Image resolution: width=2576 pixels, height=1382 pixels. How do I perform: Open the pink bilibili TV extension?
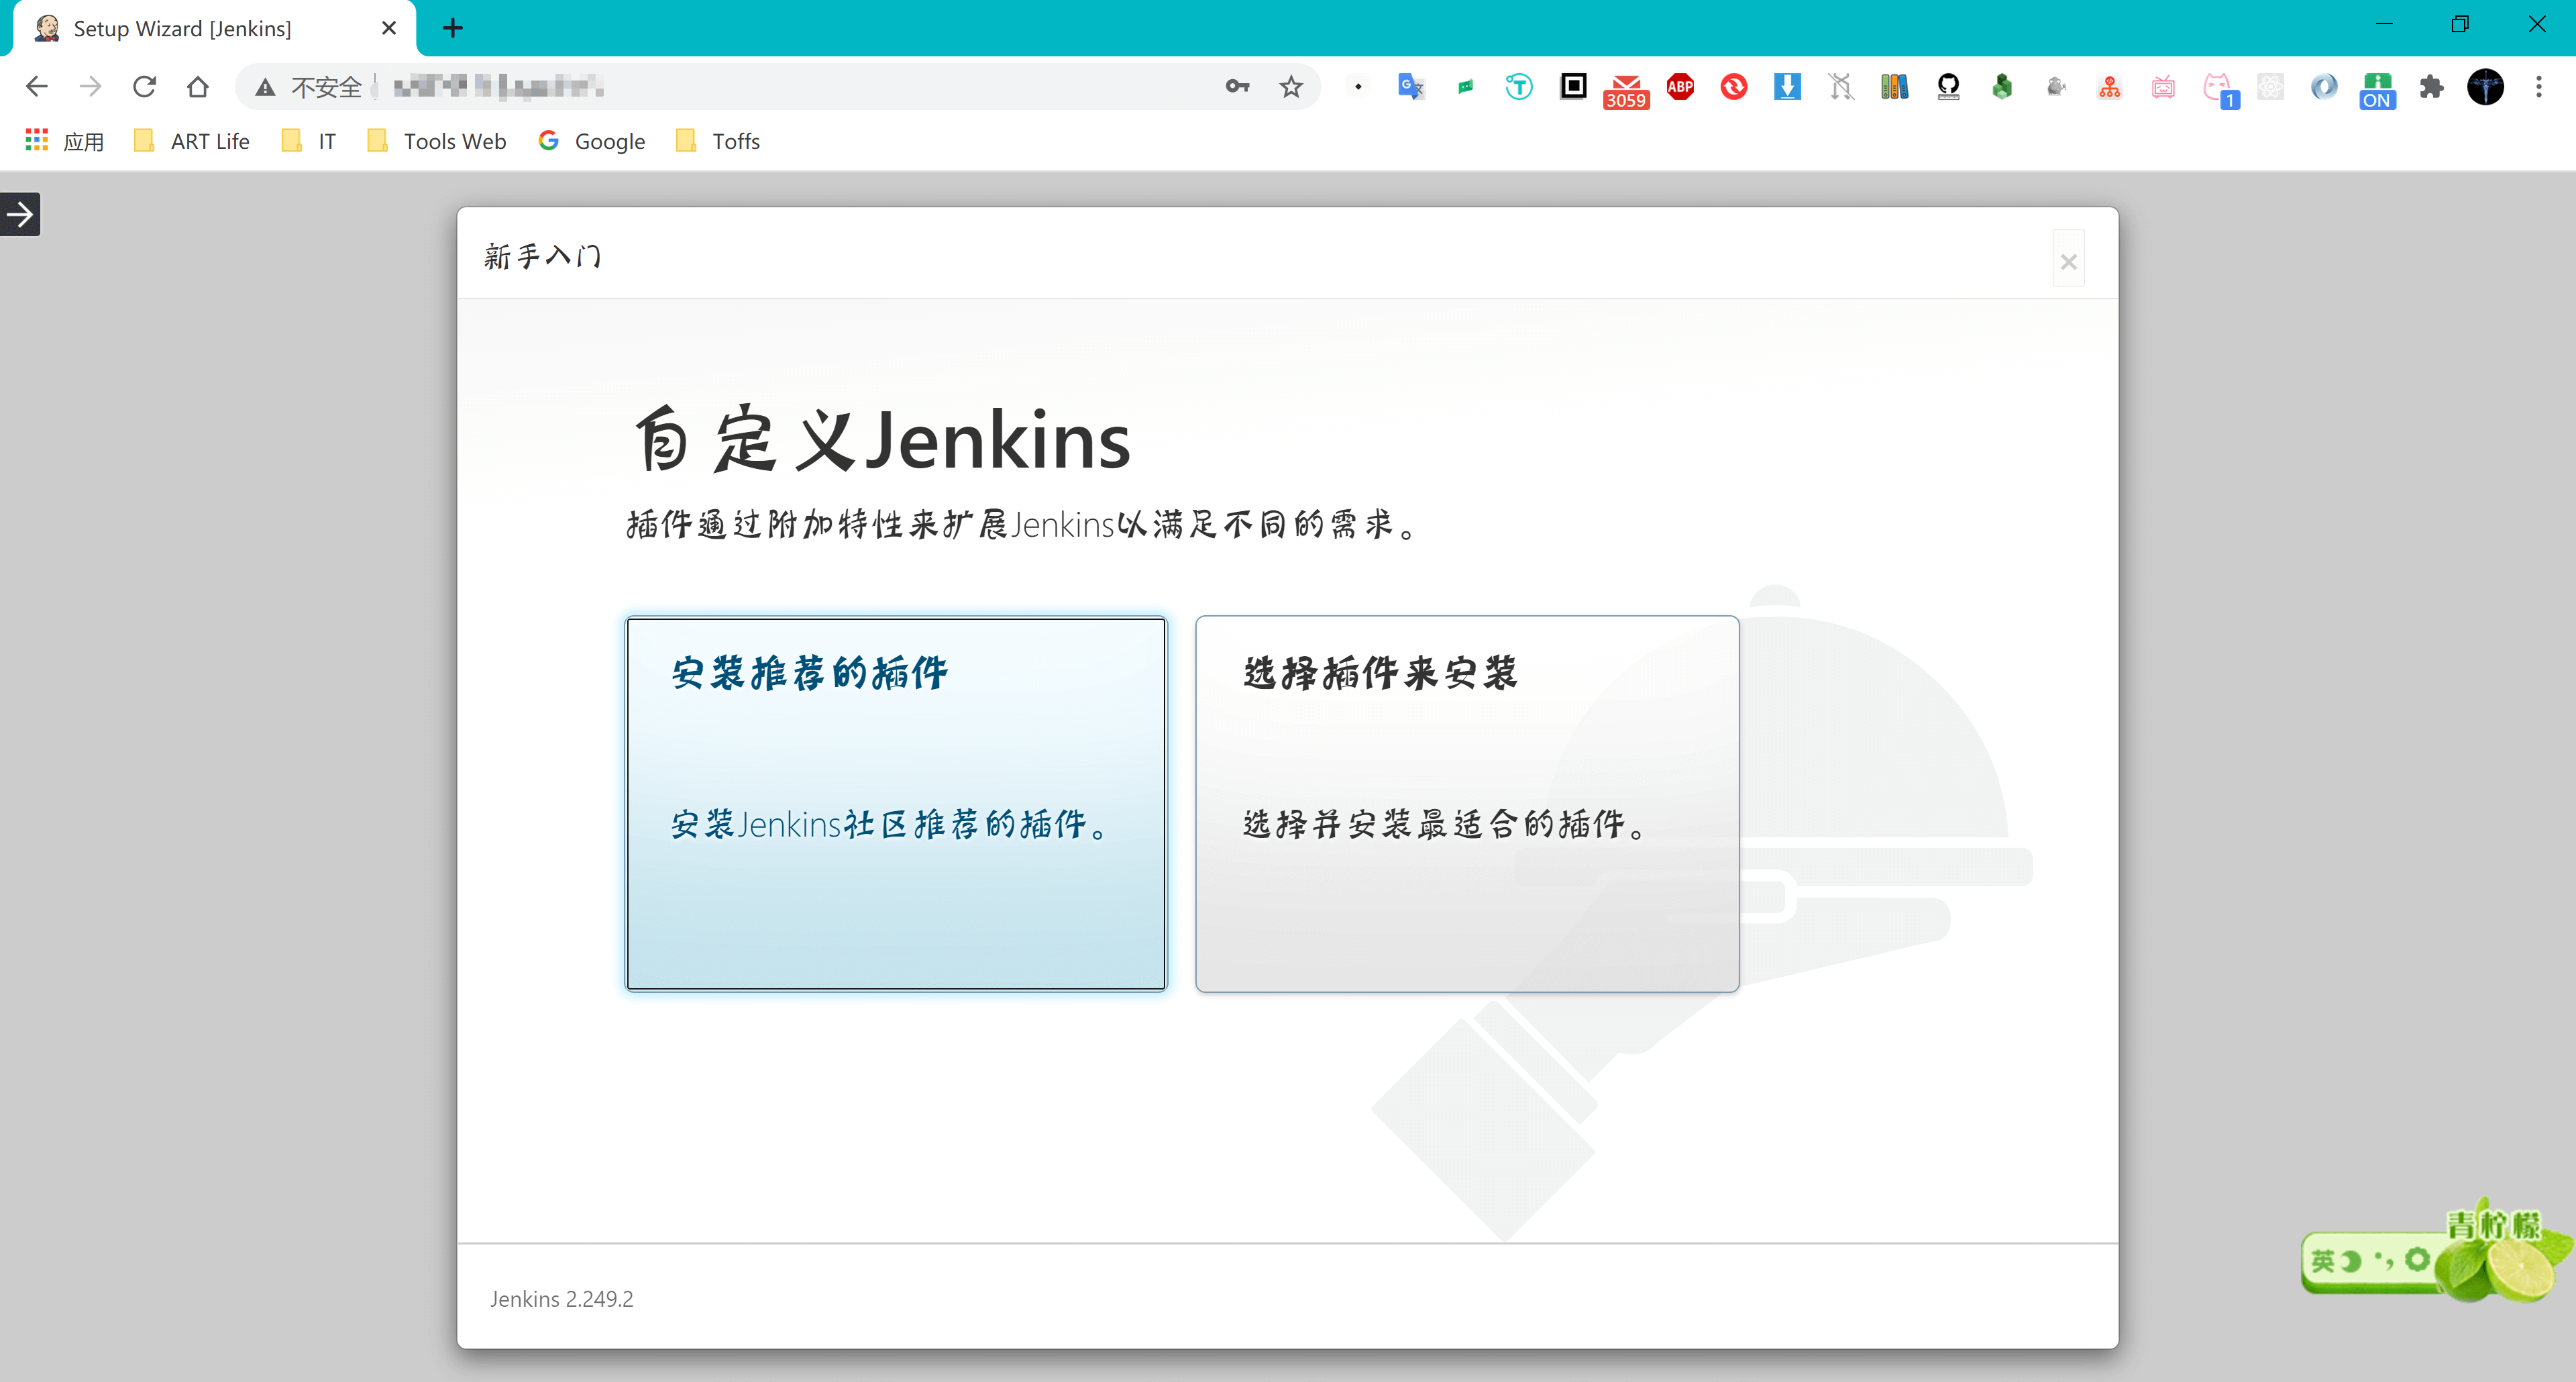pos(2163,87)
